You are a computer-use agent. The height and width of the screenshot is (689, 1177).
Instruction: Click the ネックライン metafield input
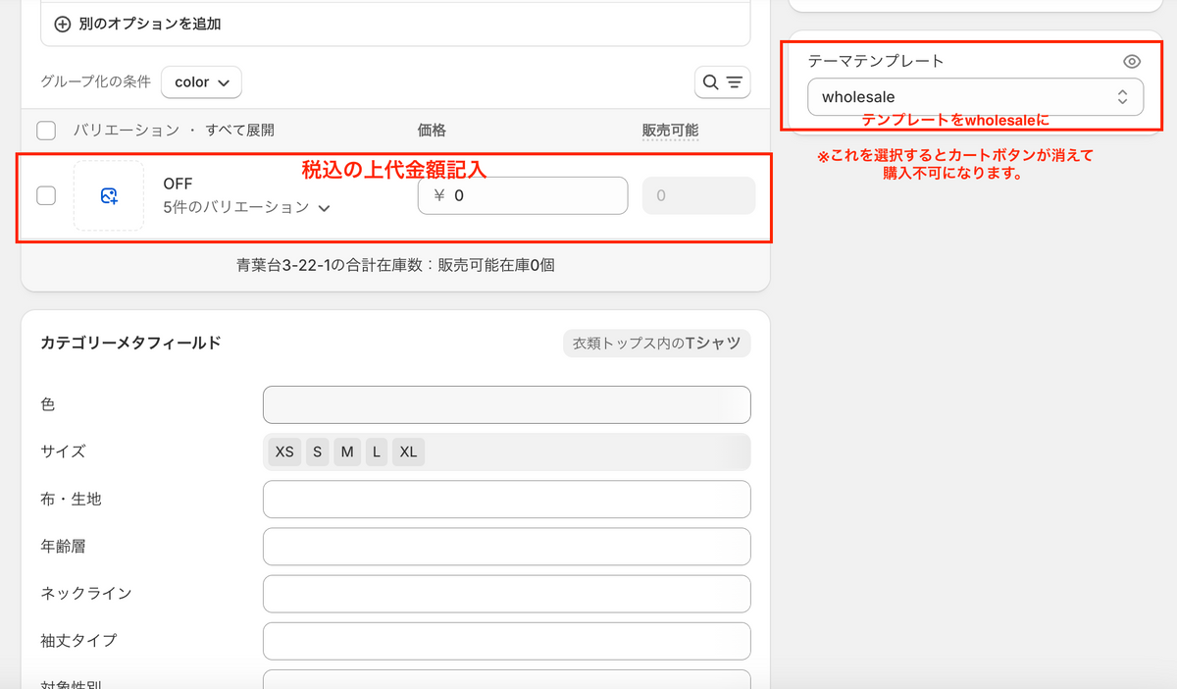506,594
